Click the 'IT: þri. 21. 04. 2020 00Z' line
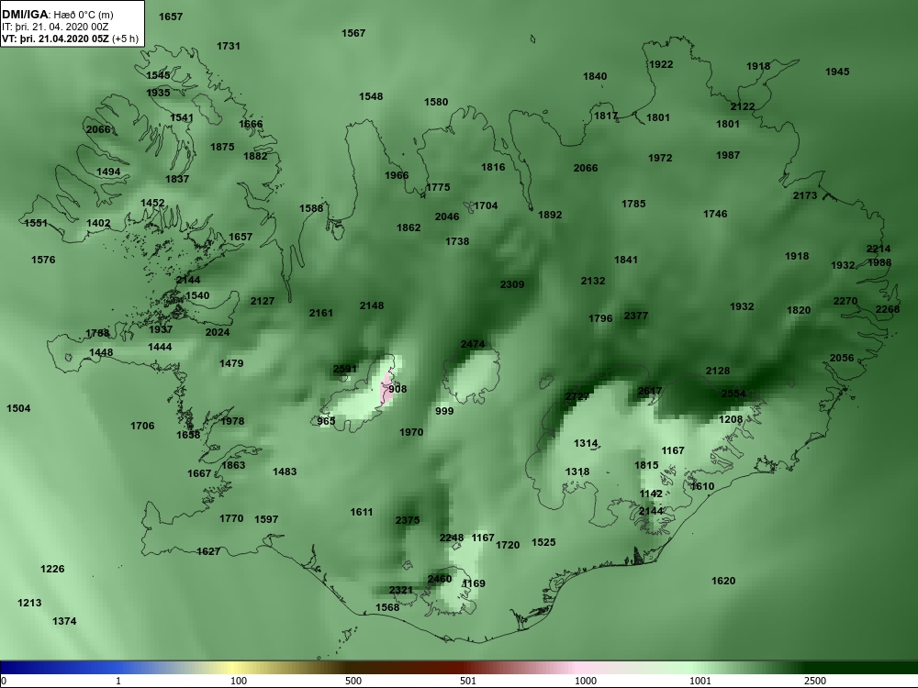This screenshot has height=688, width=918. pos(55,27)
